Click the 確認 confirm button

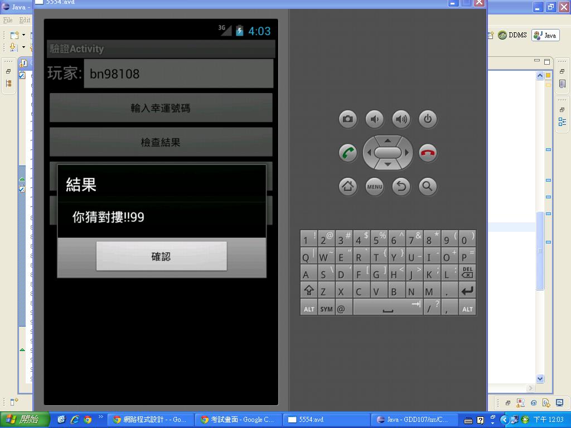(161, 256)
